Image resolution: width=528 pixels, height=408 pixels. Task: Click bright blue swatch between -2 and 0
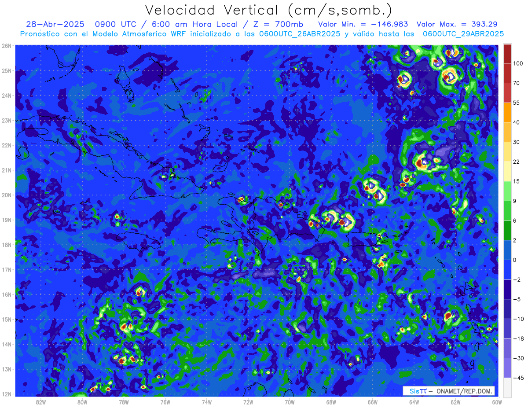pos(507,269)
